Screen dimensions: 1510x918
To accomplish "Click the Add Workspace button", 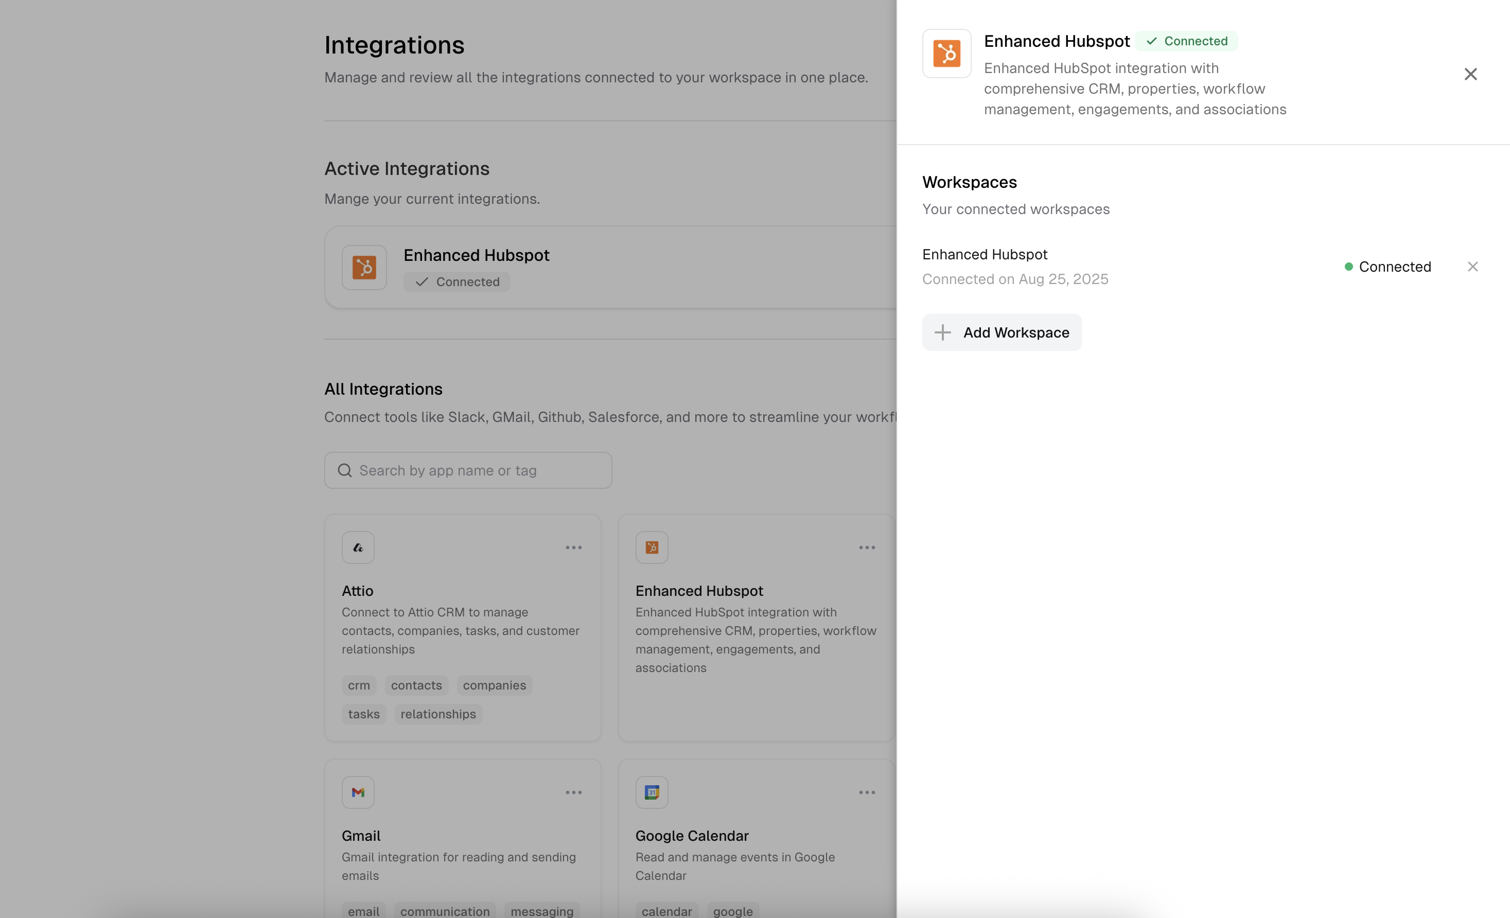I will click(x=1002, y=332).
